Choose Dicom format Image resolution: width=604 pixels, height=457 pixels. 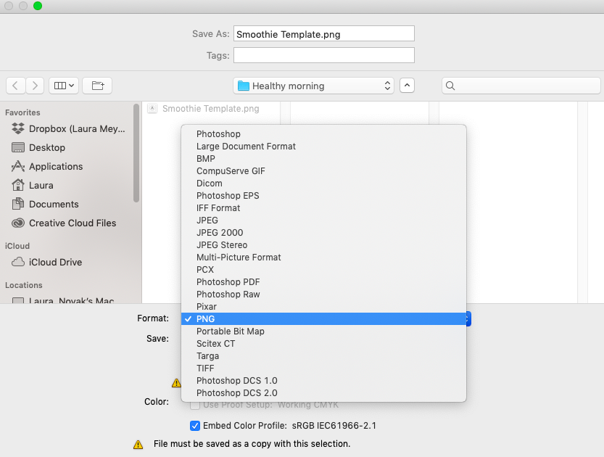[x=323, y=184]
